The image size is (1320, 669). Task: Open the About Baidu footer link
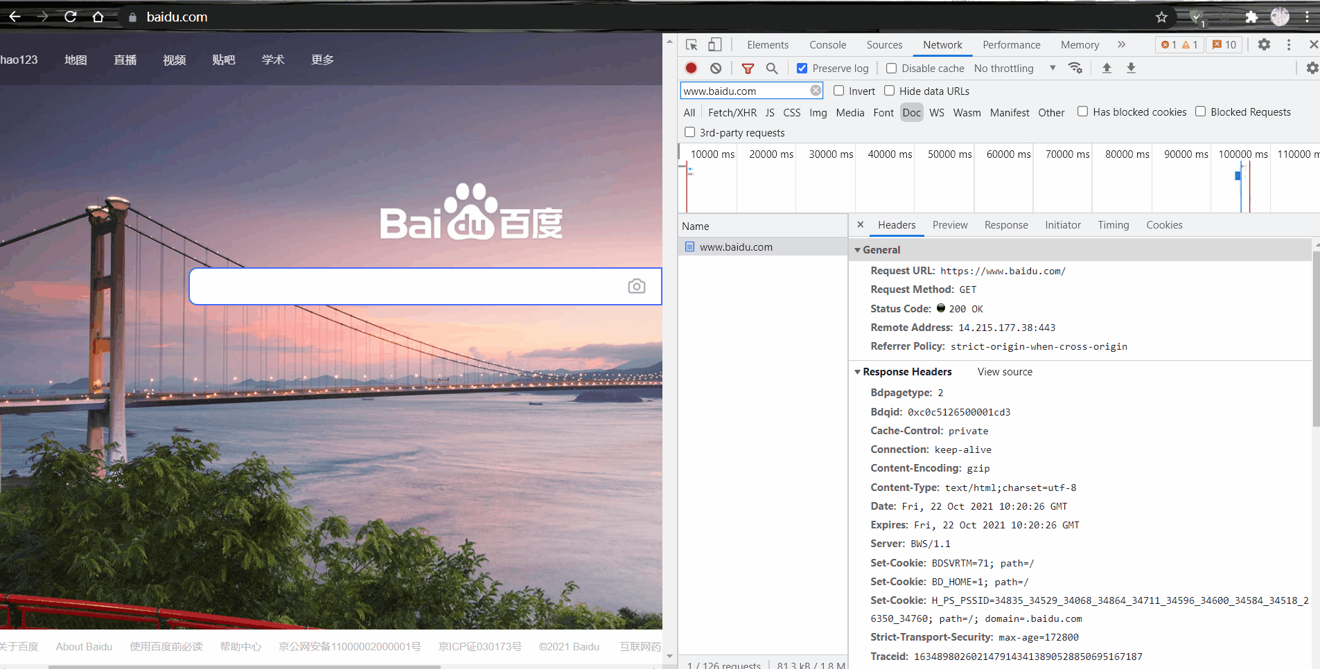pyautogui.click(x=84, y=646)
